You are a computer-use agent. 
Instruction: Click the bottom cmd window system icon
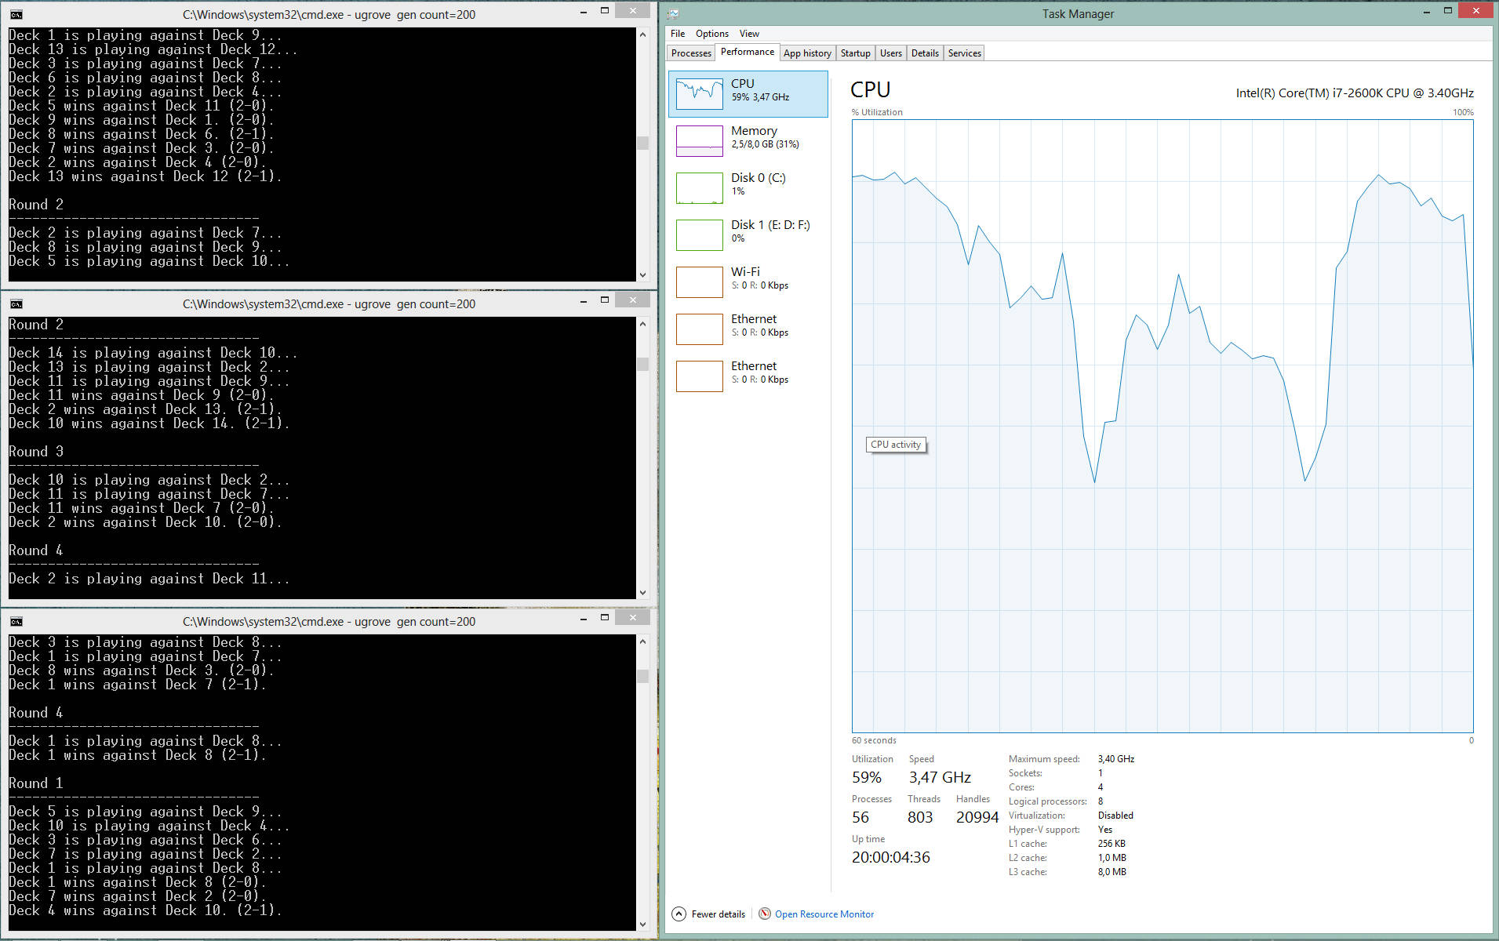coord(16,621)
